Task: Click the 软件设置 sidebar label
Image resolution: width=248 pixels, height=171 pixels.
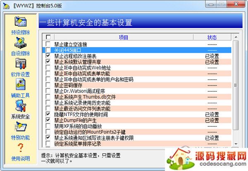Action: click(21, 74)
